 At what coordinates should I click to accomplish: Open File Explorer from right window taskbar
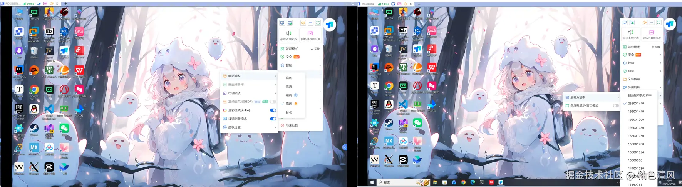pyautogui.click(x=435, y=182)
